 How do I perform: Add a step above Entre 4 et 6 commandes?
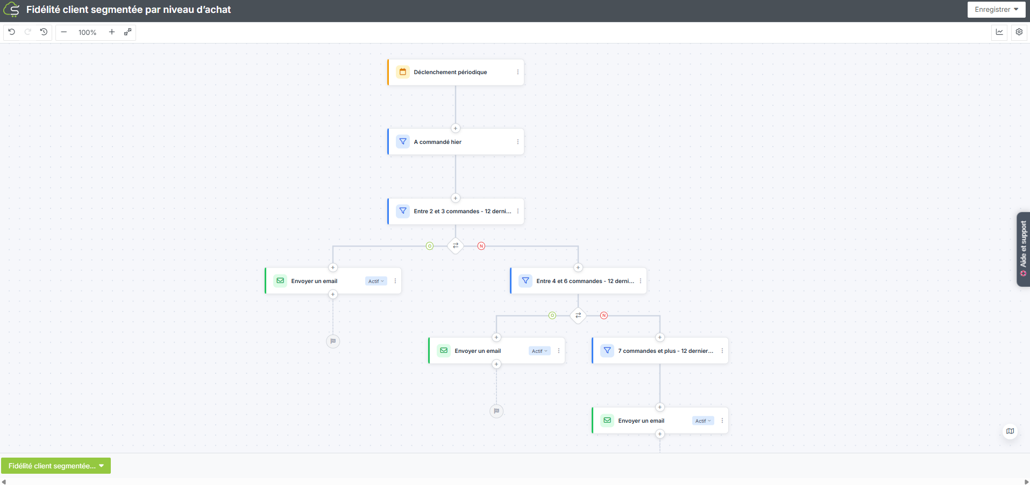pos(578,267)
